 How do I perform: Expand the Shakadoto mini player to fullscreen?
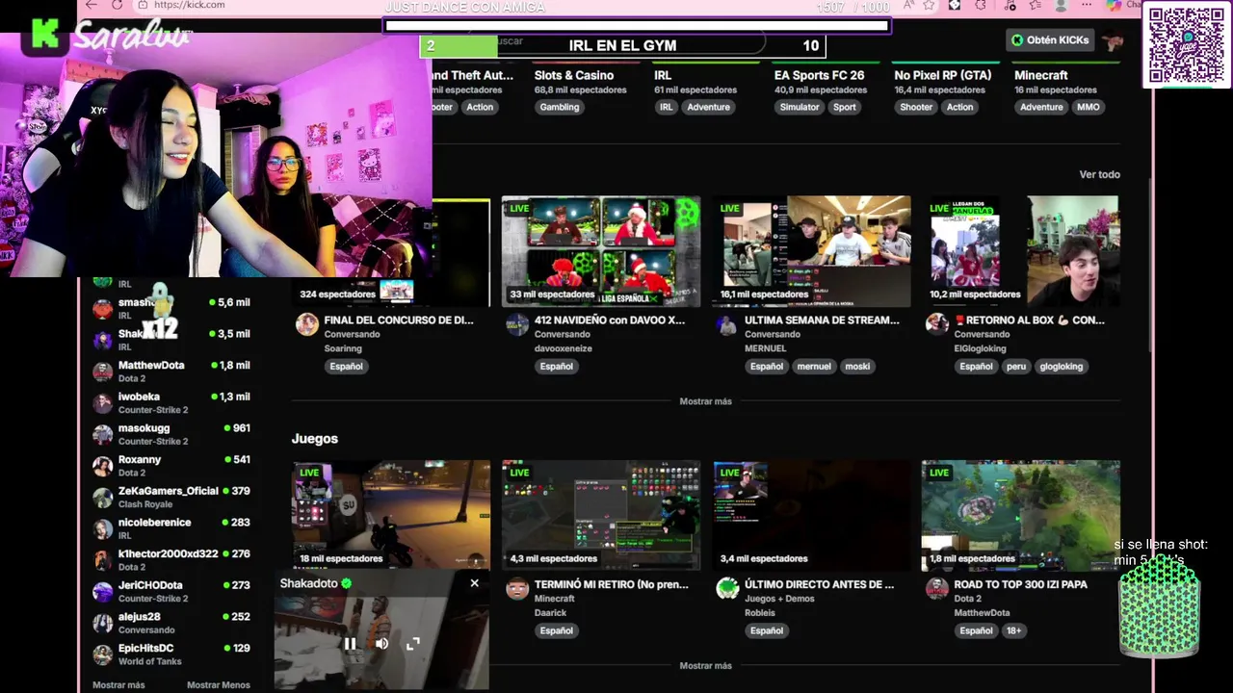coord(413,644)
